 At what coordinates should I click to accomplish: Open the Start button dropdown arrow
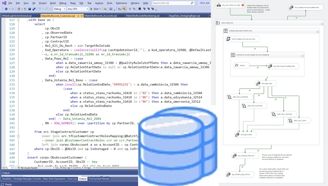tap(100, 9)
